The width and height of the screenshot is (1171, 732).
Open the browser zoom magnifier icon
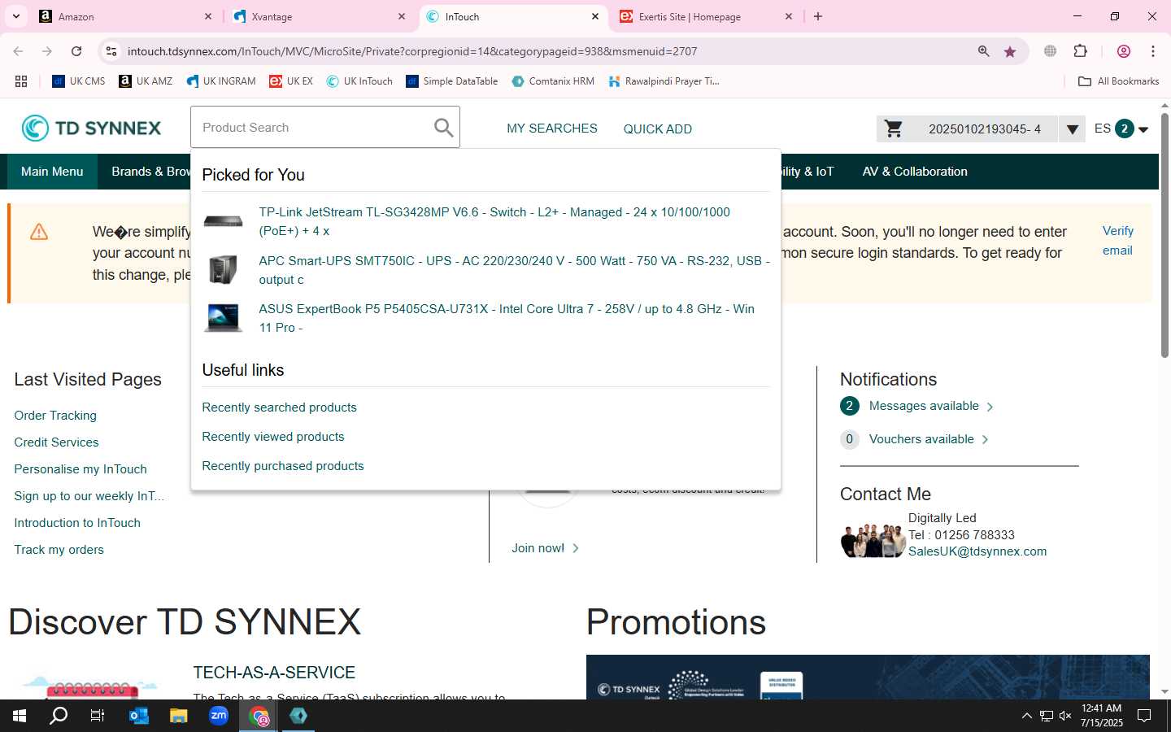tap(984, 51)
